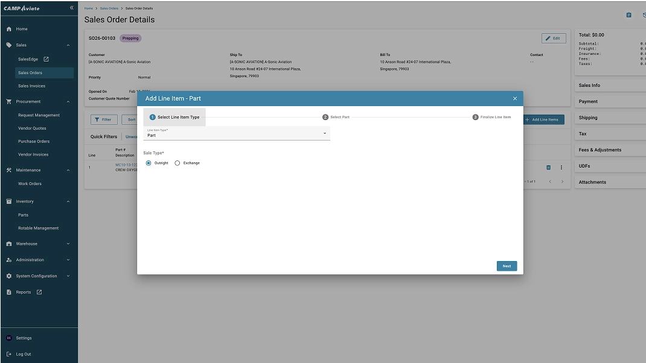The width and height of the screenshot is (646, 363).
Task: Open SalesEdge external link icon
Action: coord(46,59)
